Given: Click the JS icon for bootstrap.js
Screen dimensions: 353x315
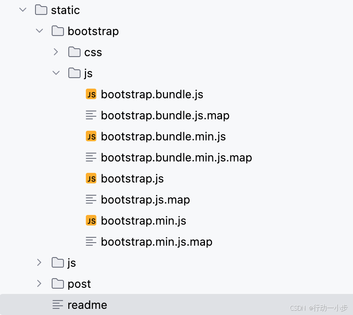Looking at the screenshot, I should pyautogui.click(x=91, y=178).
